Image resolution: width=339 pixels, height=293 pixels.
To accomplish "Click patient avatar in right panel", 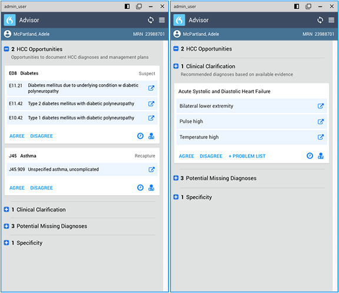I will pos(177,34).
